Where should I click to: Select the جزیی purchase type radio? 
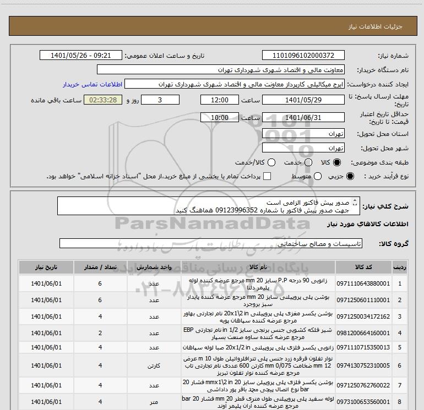350,176
